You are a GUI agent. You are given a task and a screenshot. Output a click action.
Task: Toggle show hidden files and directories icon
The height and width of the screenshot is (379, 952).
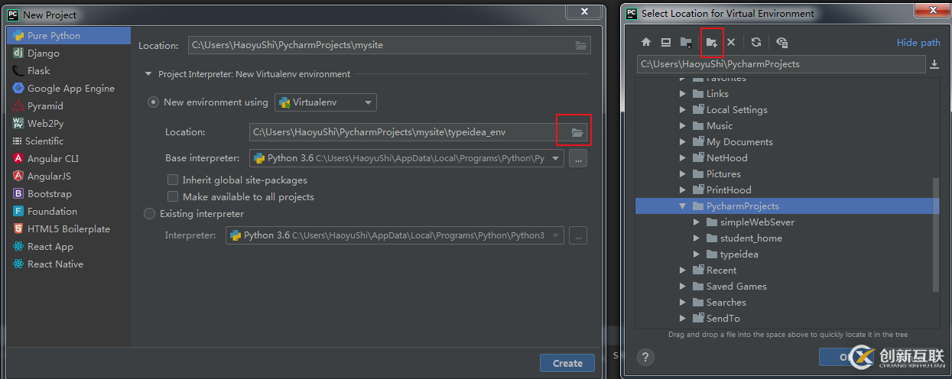781,43
